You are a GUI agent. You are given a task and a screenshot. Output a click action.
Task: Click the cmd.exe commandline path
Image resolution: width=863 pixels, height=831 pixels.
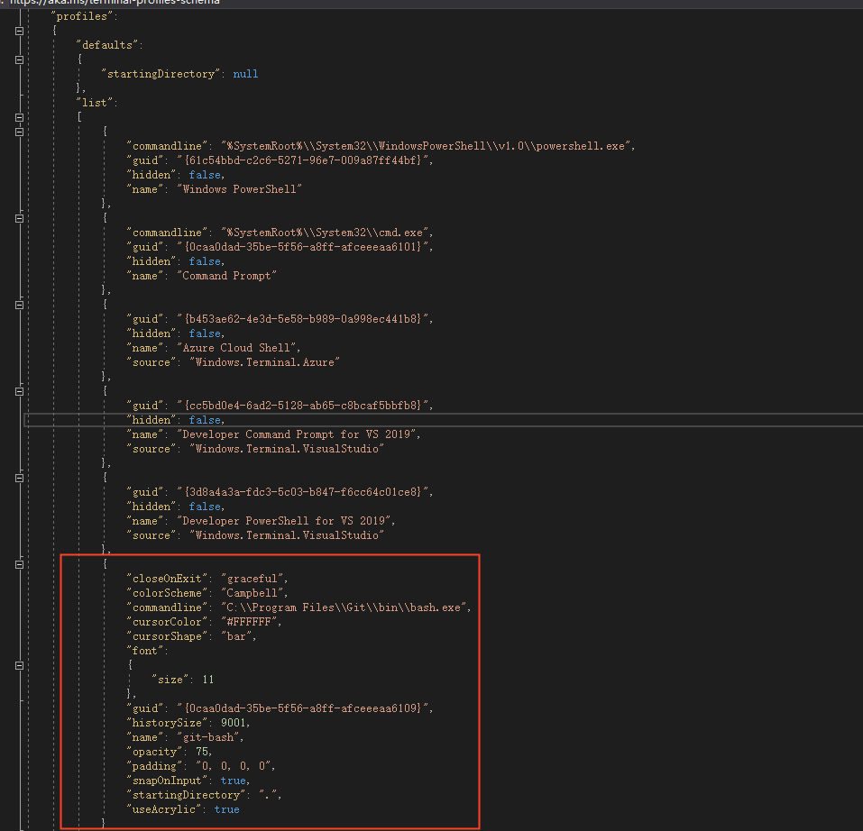[325, 233]
